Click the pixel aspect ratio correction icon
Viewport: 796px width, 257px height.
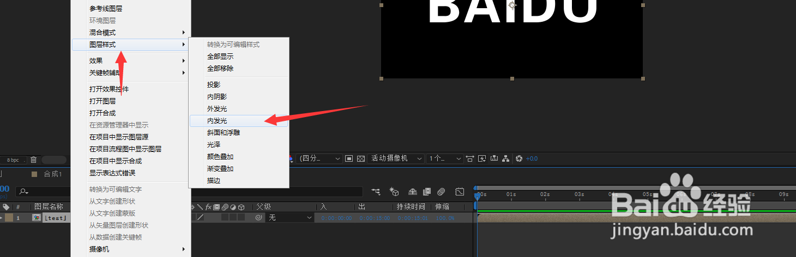(470, 158)
